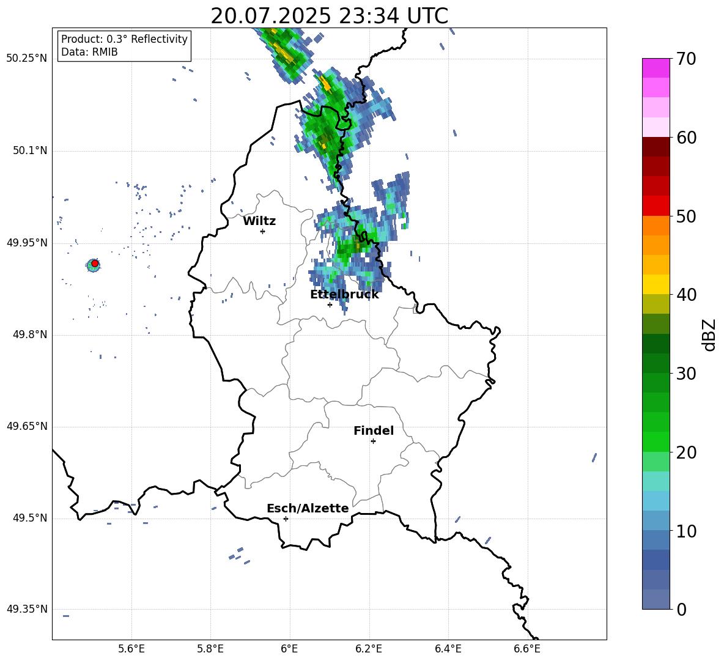Image resolution: width=724 pixels, height=661 pixels.
Task: Click the Esch/Alzette city label
Action: pyautogui.click(x=308, y=508)
